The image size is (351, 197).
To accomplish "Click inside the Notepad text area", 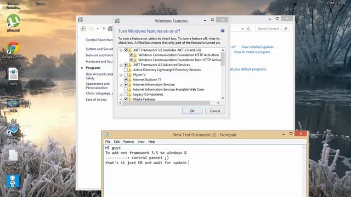I will [x=203, y=171].
